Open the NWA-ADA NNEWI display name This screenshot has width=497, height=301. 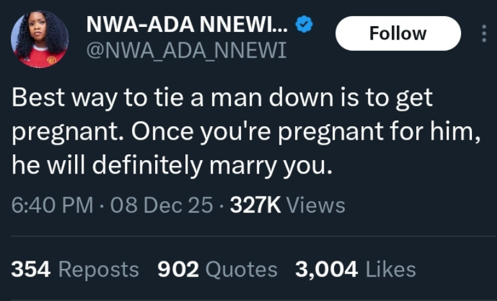coord(187,25)
